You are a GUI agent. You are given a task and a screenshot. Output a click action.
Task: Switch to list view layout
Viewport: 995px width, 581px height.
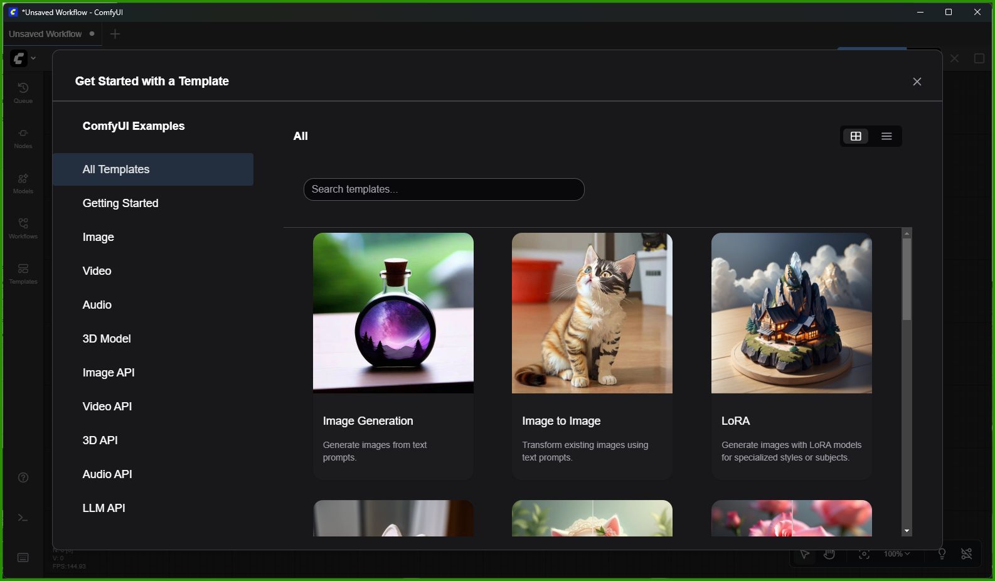click(x=886, y=136)
